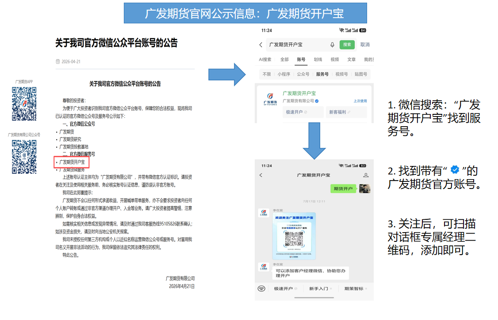Switch to the 全部 tab
The width and height of the screenshot is (498, 320).
[284, 60]
